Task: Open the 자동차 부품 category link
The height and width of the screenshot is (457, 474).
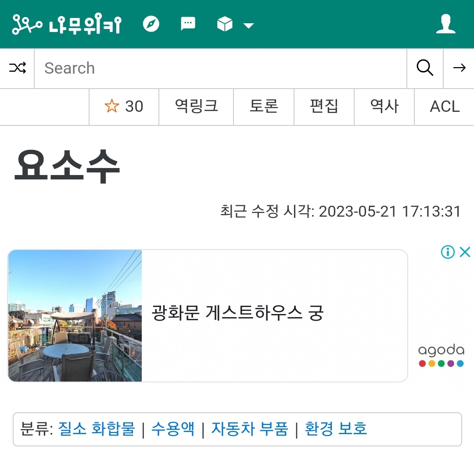Action: tap(250, 429)
